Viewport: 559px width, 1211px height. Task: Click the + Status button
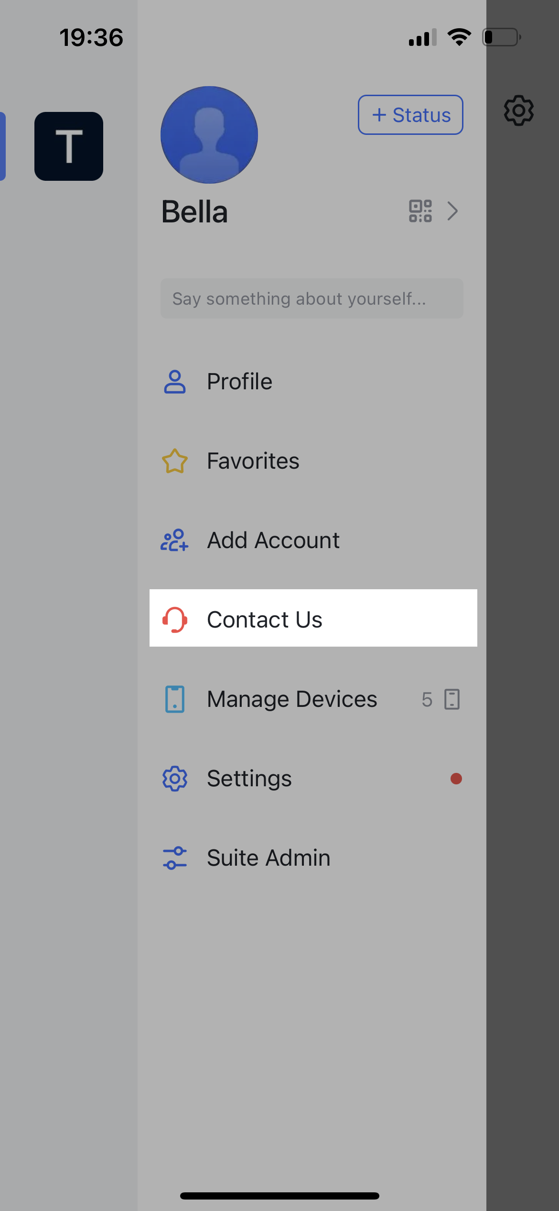point(410,114)
